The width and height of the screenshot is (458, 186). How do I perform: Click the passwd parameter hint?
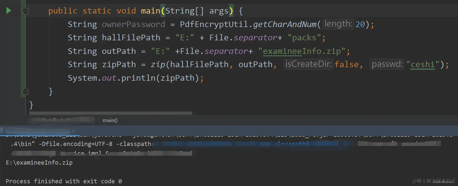(x=387, y=64)
